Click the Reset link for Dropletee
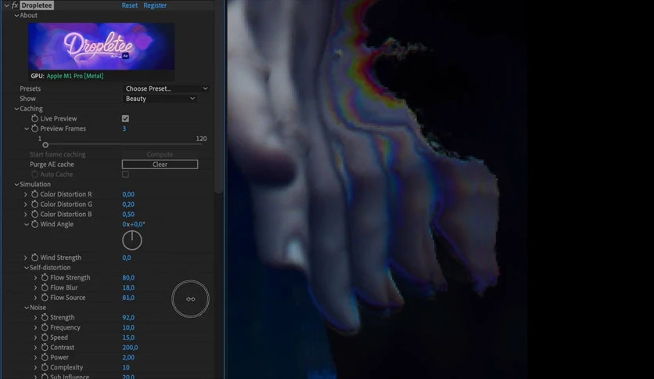 coord(129,5)
